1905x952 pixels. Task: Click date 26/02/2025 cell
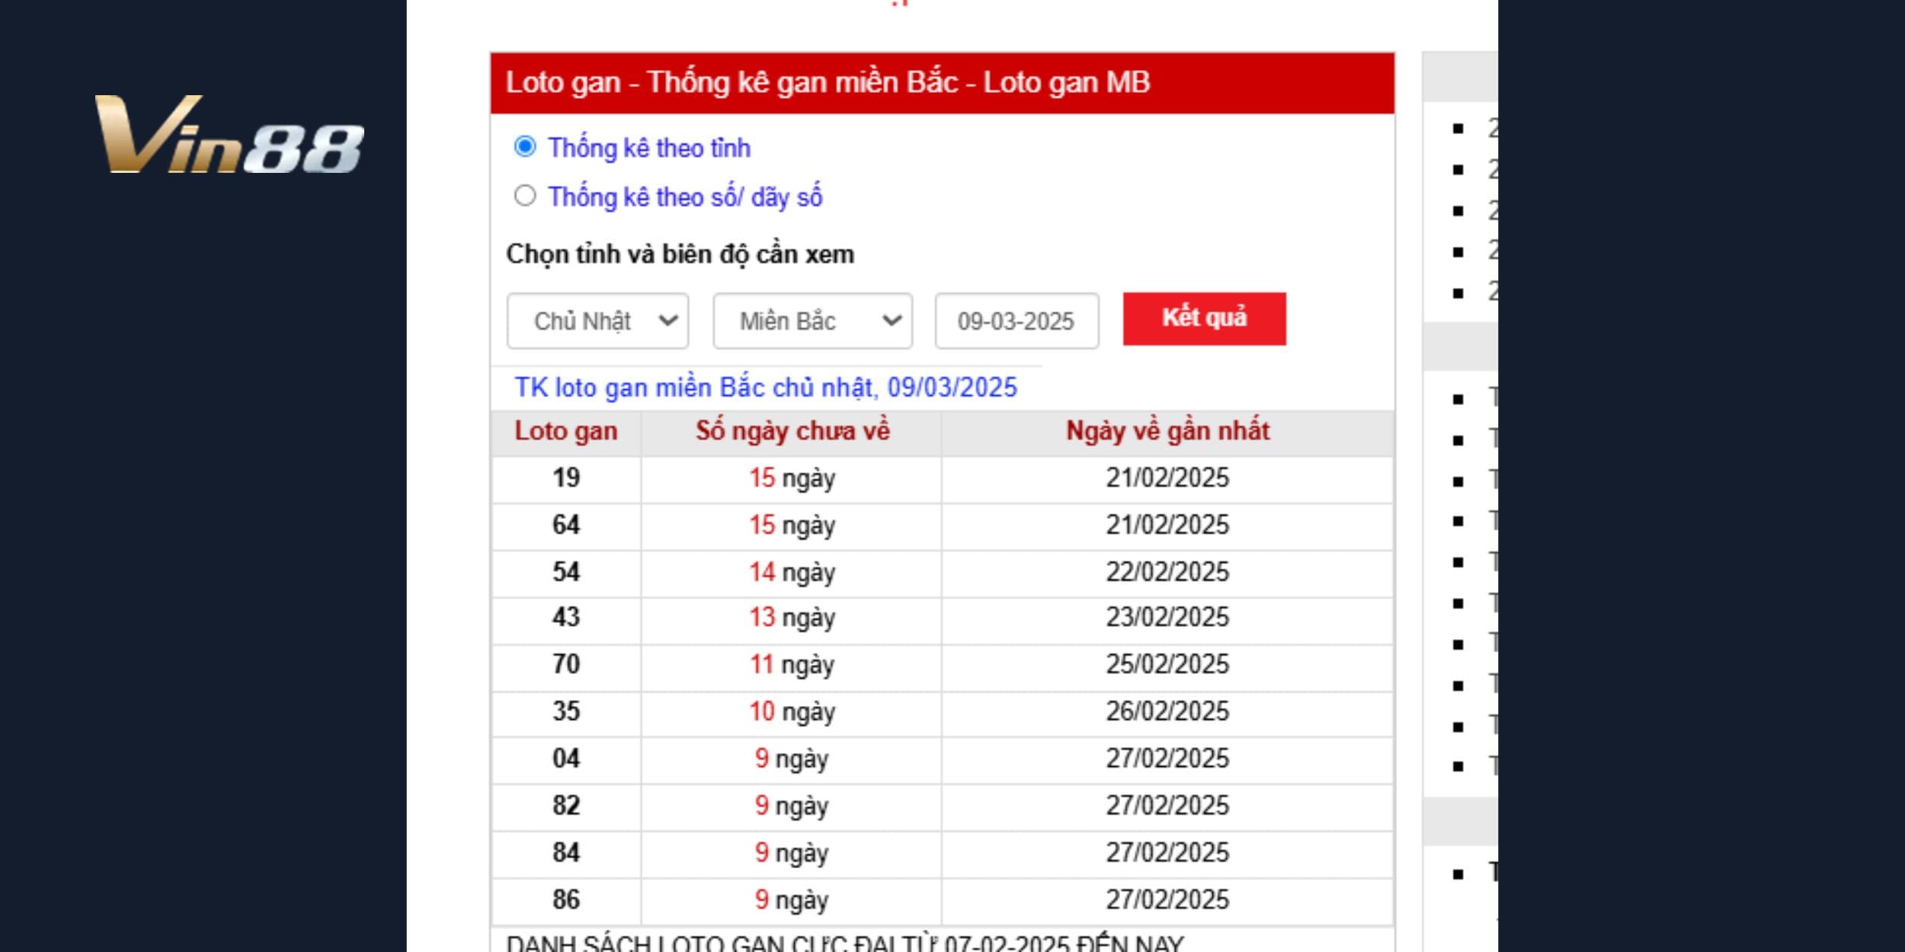(1168, 711)
